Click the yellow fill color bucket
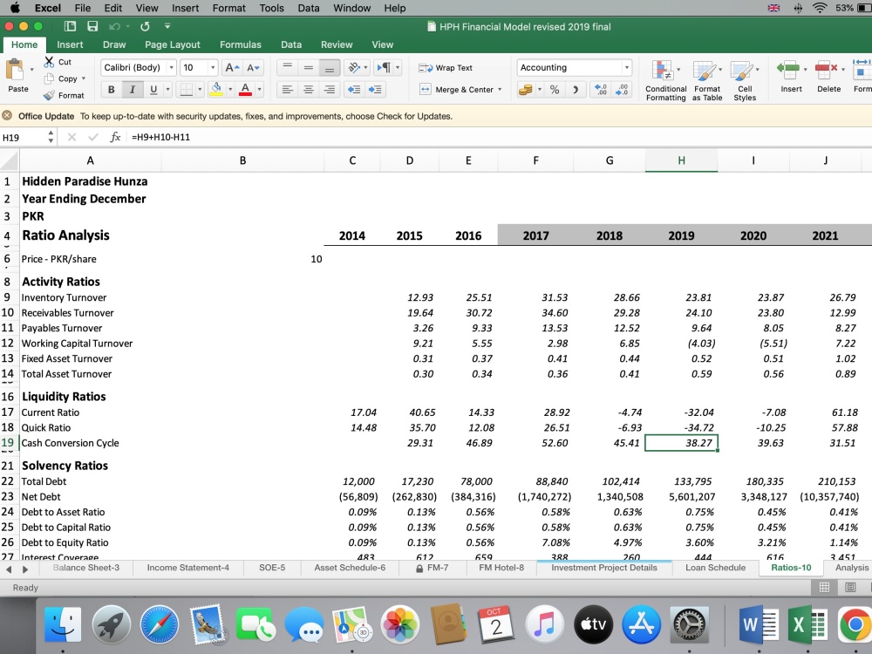This screenshot has width=872, height=654. click(216, 89)
